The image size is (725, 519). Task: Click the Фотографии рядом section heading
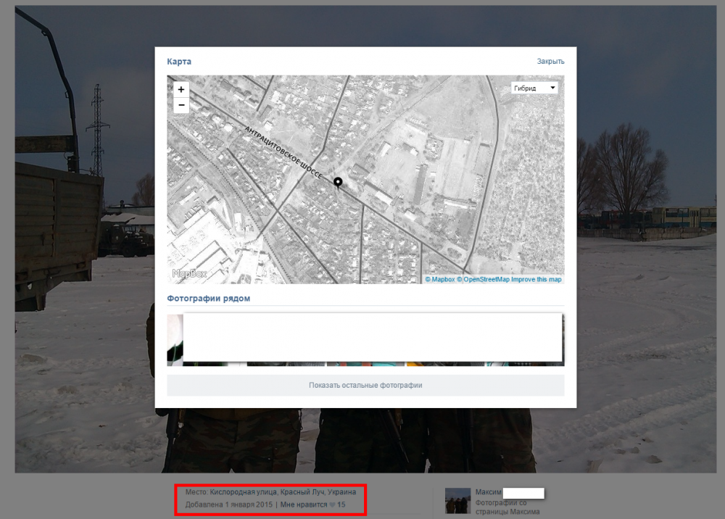click(208, 298)
